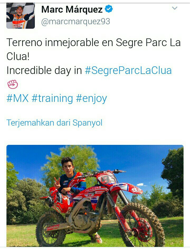
Task: Click the raised fist emoji
Action: [13, 84]
